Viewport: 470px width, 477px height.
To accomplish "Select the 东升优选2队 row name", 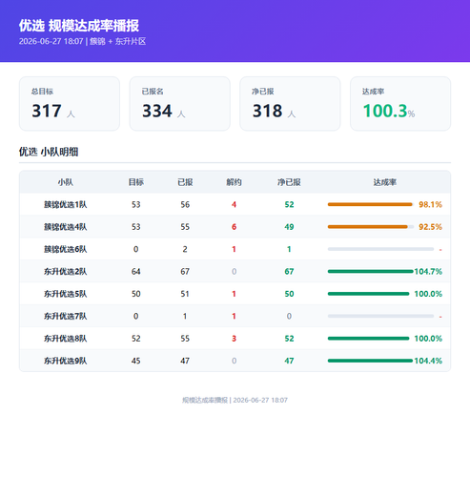I will point(66,271).
